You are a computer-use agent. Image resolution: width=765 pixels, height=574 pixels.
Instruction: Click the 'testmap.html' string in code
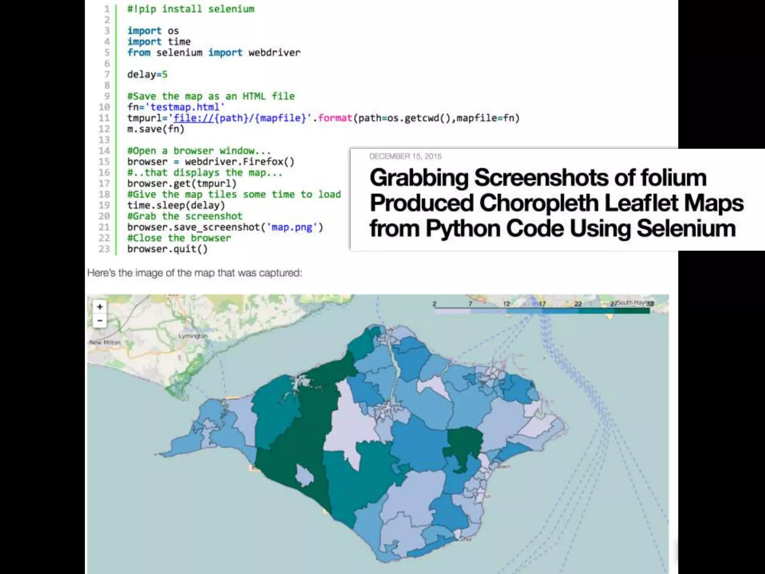(185, 107)
